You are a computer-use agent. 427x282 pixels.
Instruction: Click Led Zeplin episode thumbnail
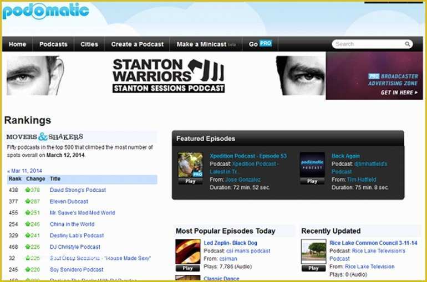coord(187,252)
